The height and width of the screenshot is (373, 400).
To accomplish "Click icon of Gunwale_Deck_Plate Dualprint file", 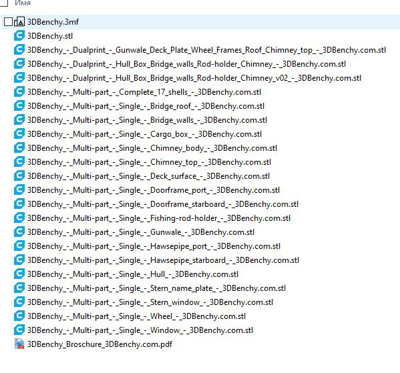I will point(19,50).
